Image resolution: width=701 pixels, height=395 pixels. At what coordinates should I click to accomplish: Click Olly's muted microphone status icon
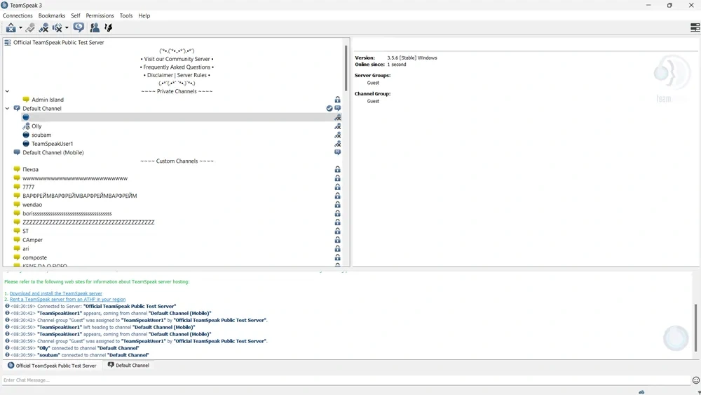pos(338,126)
